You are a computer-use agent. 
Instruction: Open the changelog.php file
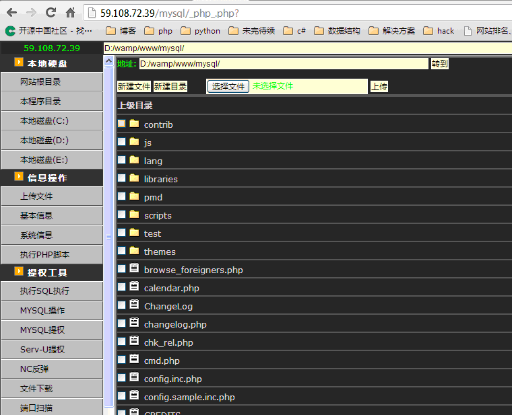coord(175,325)
